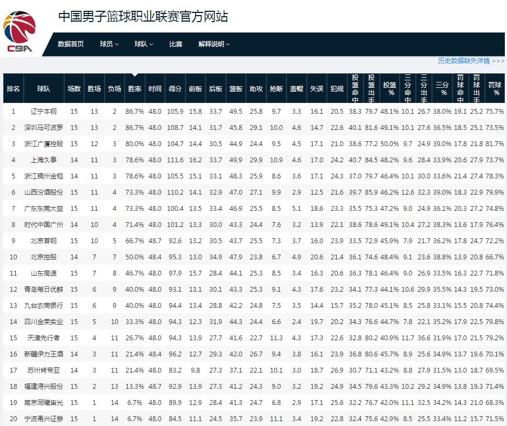507x426 pixels.
Task: Open team 福建浔兴股份
Action: click(44, 386)
